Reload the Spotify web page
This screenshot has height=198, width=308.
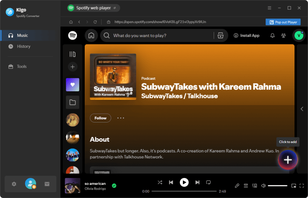click(x=95, y=22)
